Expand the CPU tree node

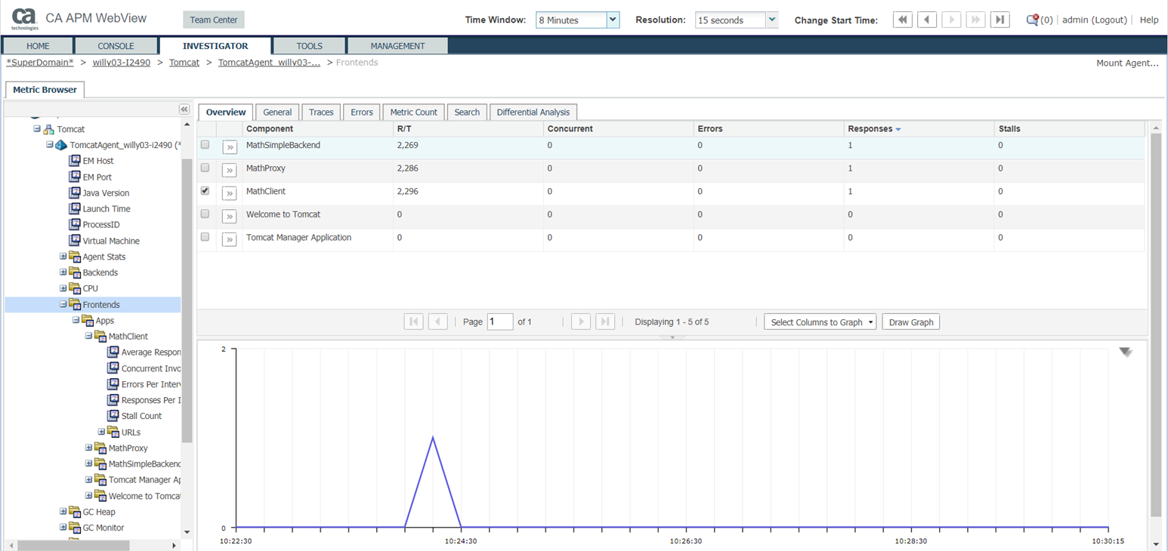click(x=63, y=288)
